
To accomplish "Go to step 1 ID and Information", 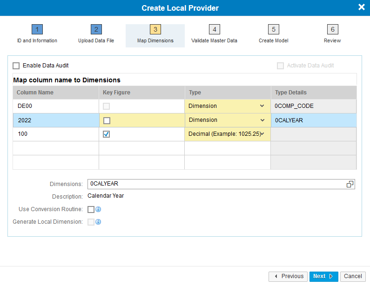I will 37,34.
